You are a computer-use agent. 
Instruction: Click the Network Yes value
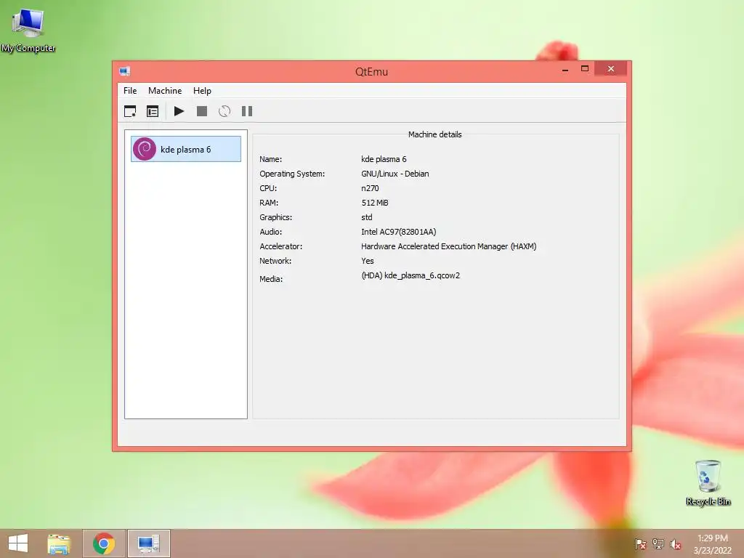click(x=367, y=261)
